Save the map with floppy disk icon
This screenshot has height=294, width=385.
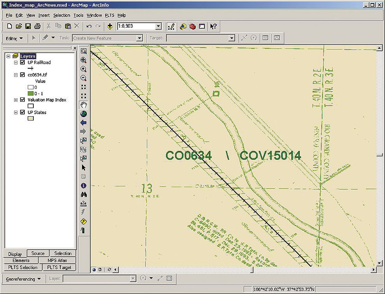[28, 26]
